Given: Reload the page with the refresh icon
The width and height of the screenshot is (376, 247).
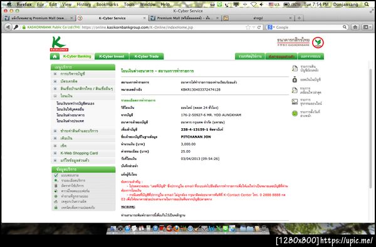Looking at the screenshot, I should 259,28.
